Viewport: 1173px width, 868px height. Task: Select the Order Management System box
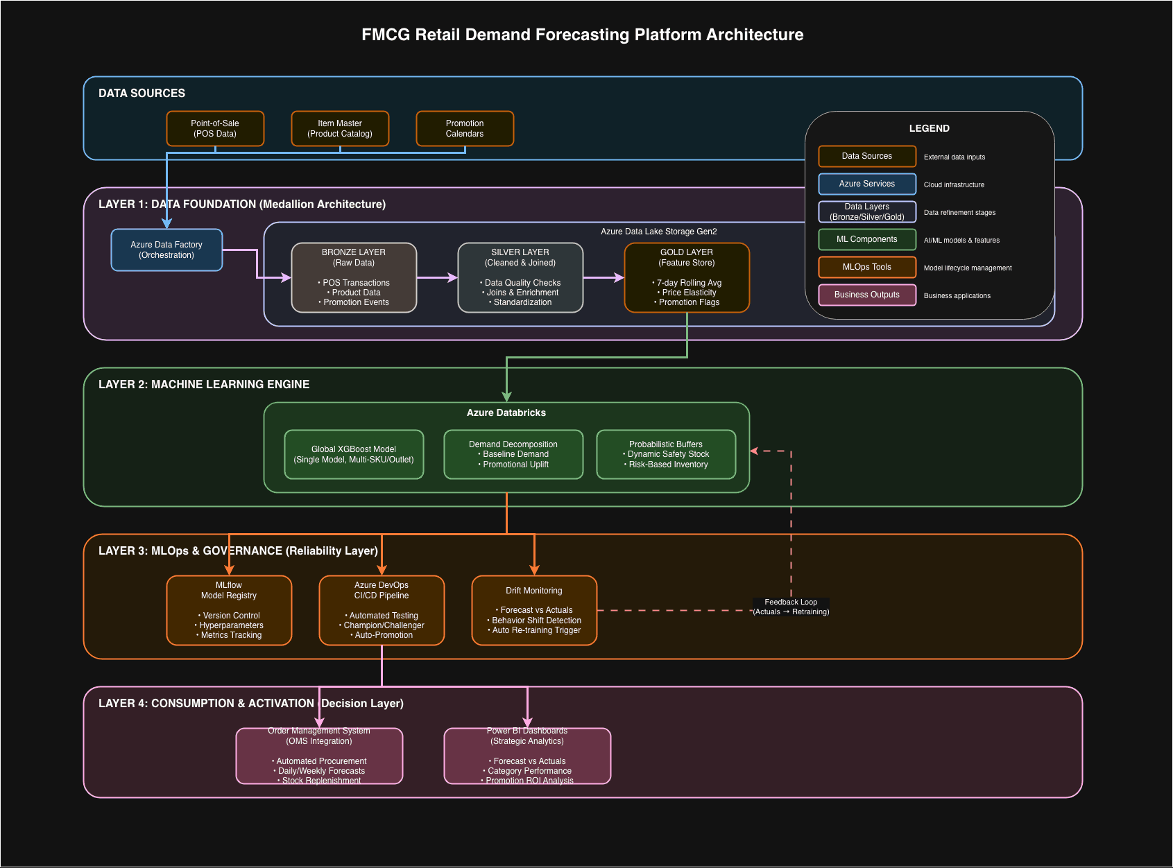click(319, 756)
